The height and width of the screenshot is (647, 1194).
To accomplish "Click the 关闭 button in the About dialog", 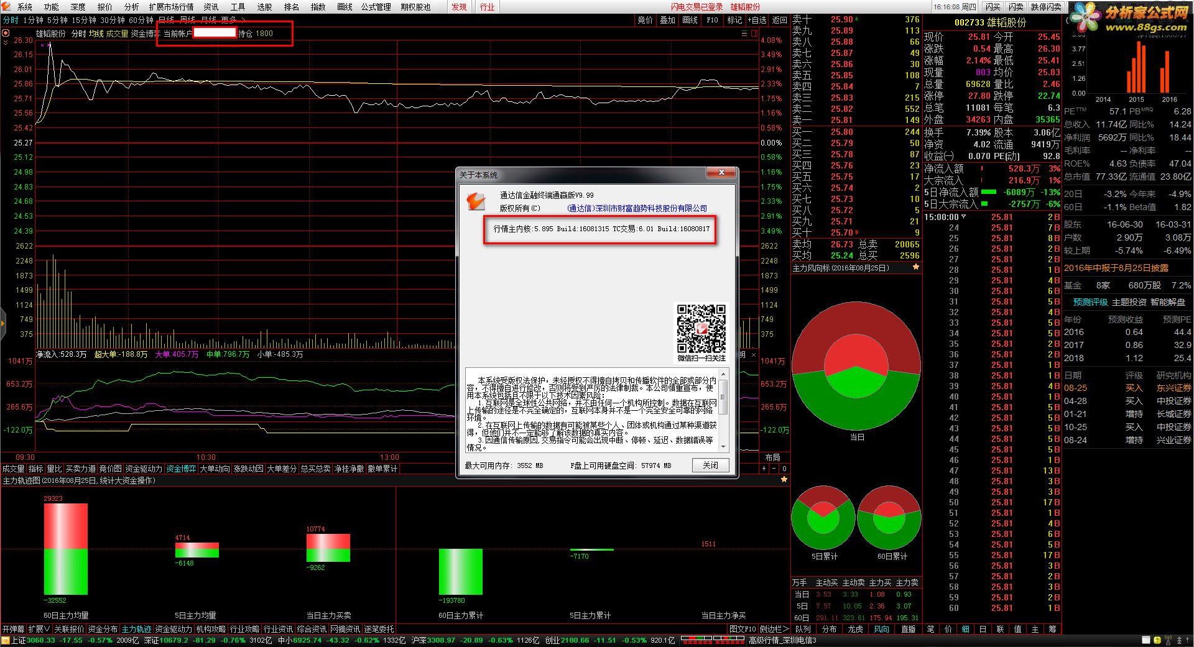I will 710,466.
